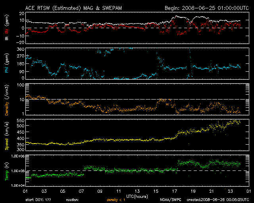
Task: Click the "100" tick on the Density axis
Action: tap(21, 85)
